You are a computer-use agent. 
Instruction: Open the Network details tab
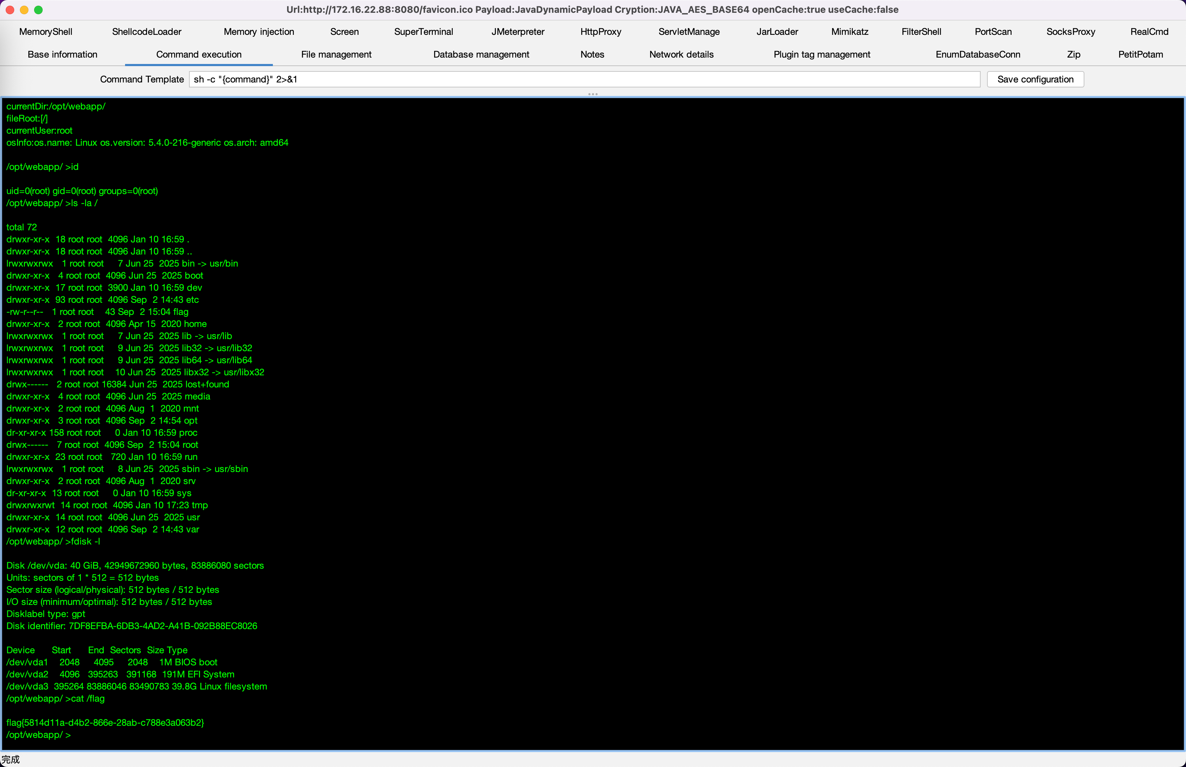tap(681, 54)
